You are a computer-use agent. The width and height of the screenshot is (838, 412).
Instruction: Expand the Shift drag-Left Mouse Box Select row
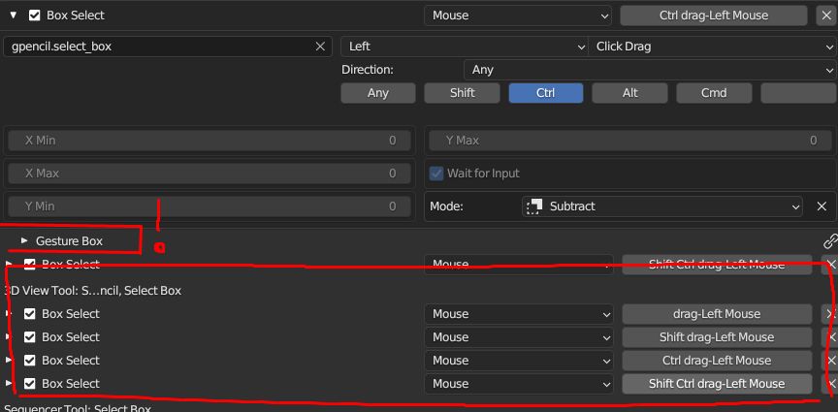(x=8, y=337)
